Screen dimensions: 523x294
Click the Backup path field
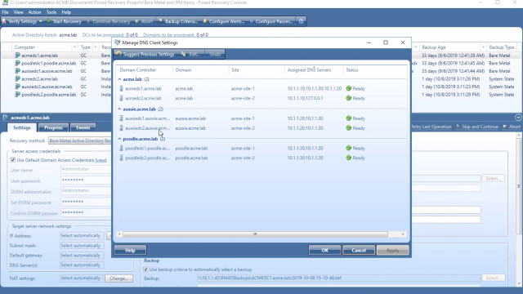[x=338, y=278]
